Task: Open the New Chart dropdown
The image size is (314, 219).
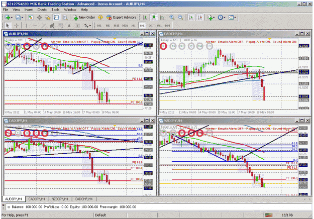Action: click(x=9, y=18)
